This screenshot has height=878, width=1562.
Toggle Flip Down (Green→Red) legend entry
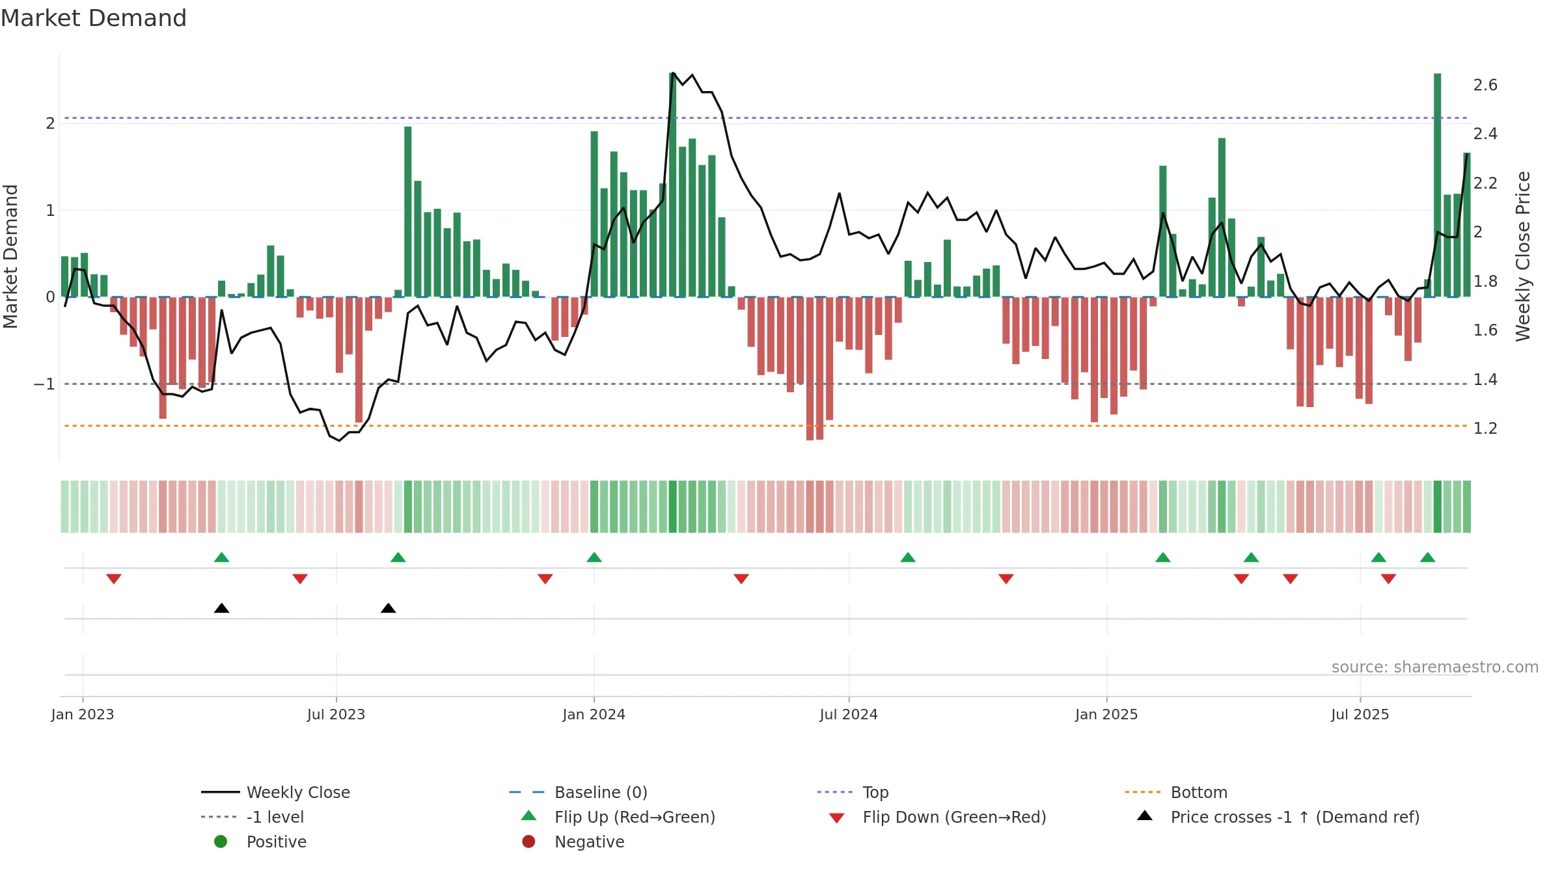click(937, 817)
